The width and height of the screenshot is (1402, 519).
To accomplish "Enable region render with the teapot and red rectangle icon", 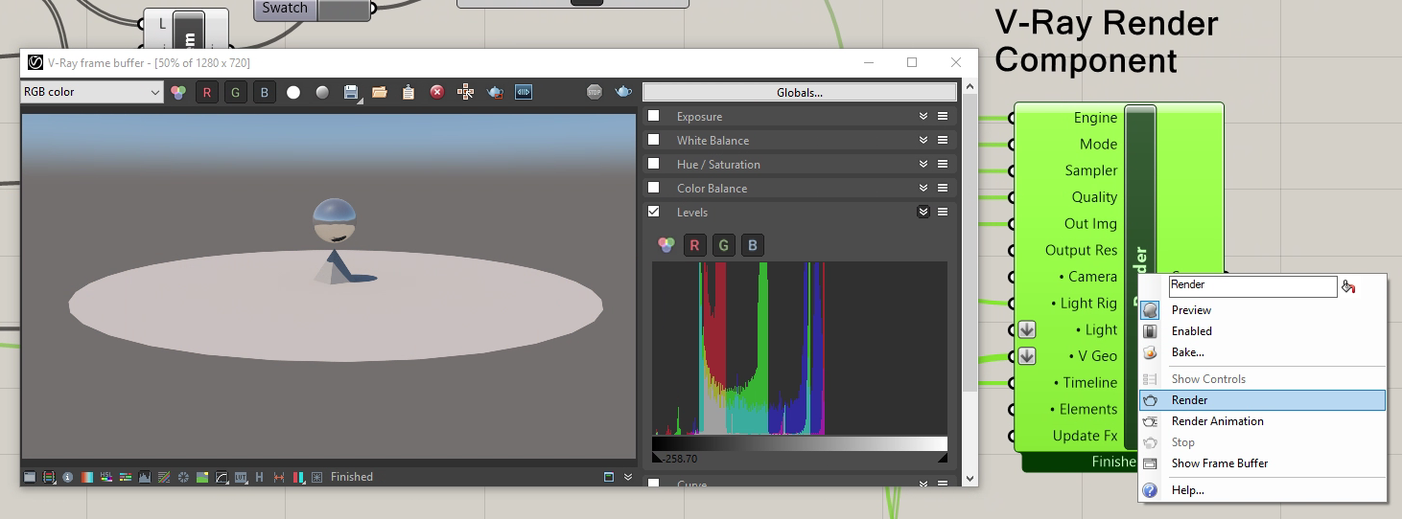I will [495, 92].
